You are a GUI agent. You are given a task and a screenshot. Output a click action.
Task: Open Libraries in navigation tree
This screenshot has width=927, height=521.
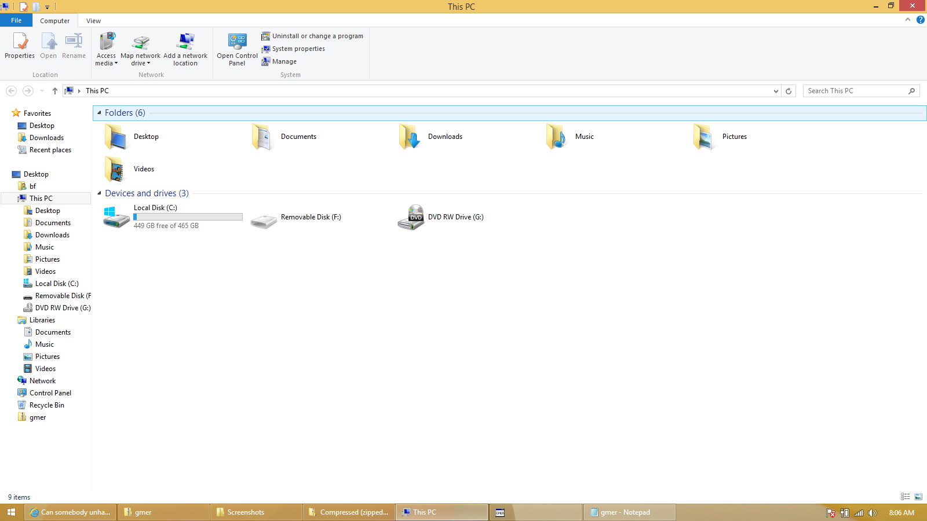[42, 320]
